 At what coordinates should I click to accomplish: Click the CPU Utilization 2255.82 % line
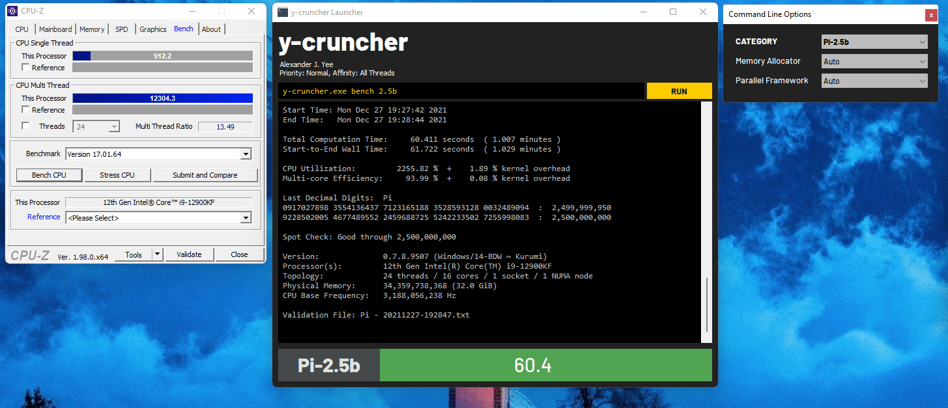coord(426,169)
